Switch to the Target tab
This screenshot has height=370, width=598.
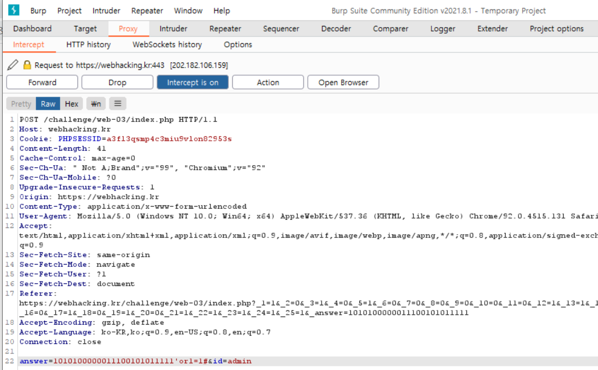pos(85,29)
